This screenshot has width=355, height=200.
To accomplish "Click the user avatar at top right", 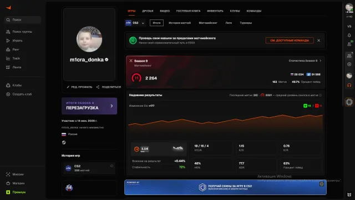I will coord(349,7).
